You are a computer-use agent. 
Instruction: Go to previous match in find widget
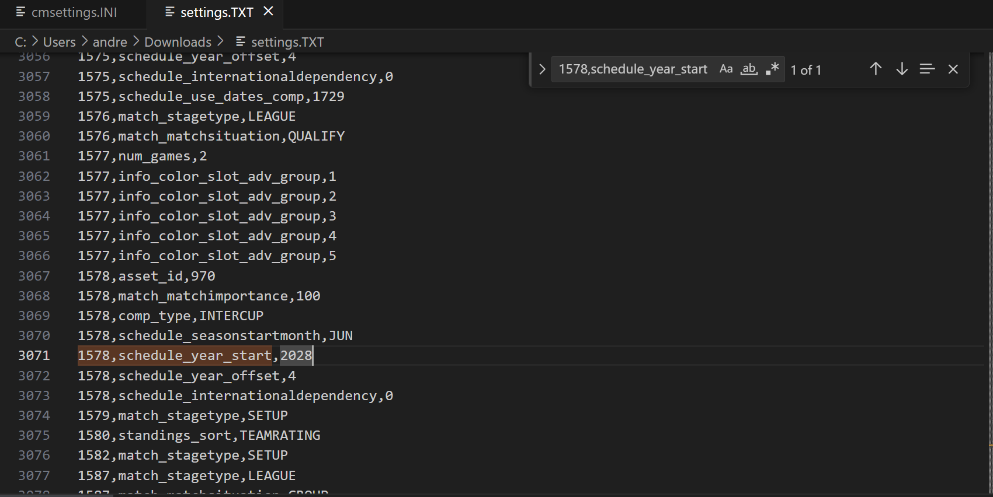coord(875,69)
